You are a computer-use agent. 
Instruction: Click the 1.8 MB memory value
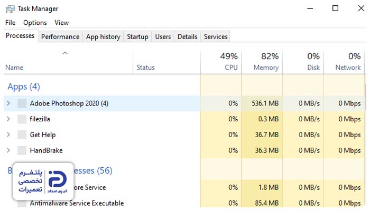(x=269, y=187)
